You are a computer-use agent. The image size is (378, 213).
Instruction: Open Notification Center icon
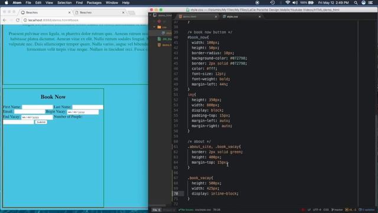click(370, 2)
